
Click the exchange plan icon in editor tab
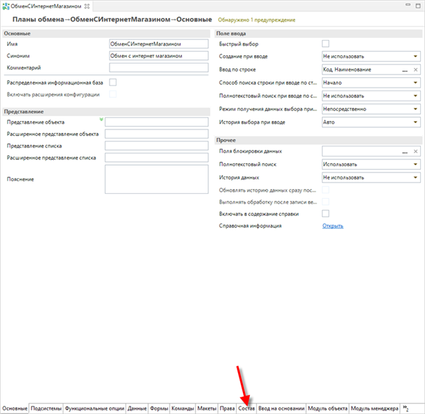point(6,6)
